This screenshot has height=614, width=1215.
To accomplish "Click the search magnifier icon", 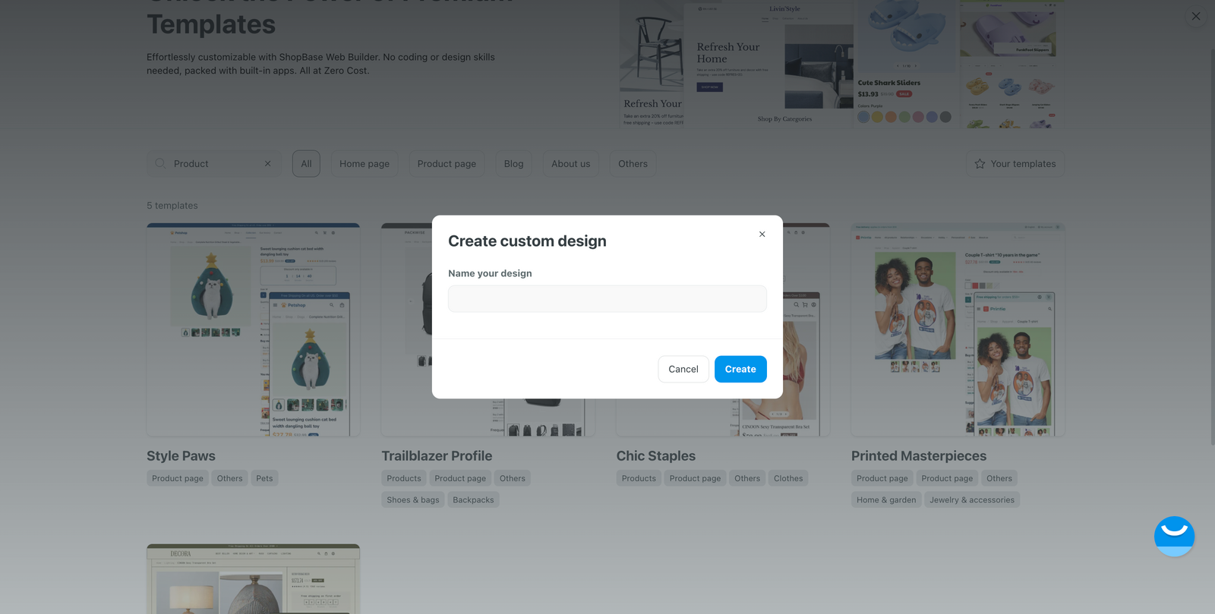I will click(160, 163).
